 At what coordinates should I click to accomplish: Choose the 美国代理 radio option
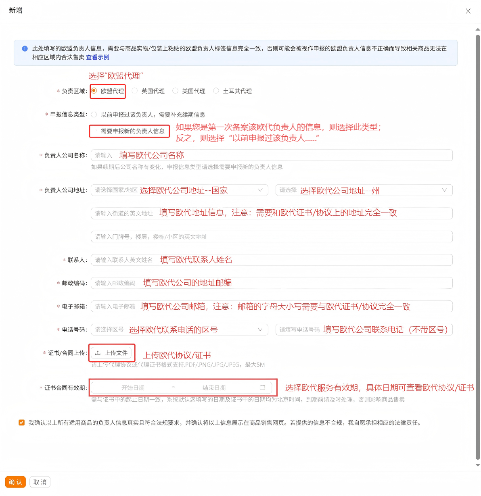coord(175,91)
